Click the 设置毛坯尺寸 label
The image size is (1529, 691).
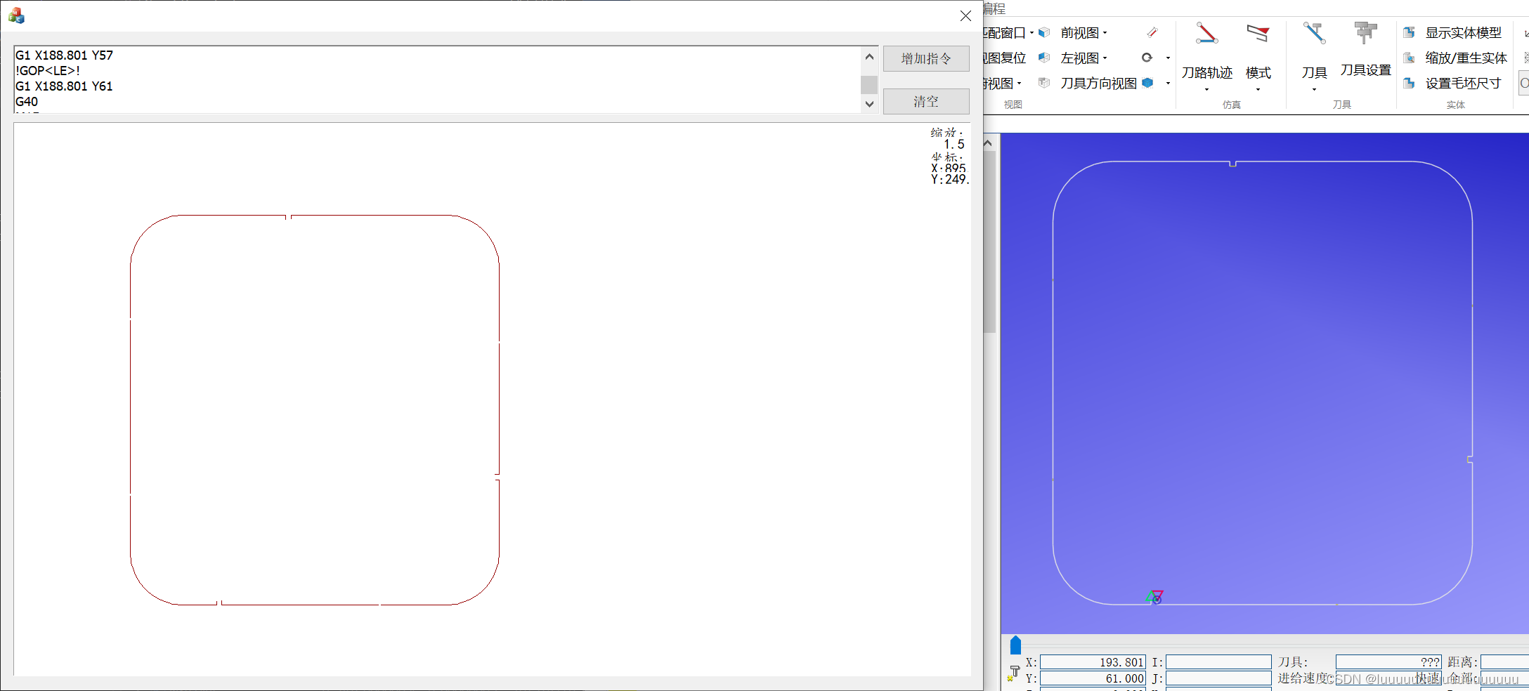click(1463, 84)
